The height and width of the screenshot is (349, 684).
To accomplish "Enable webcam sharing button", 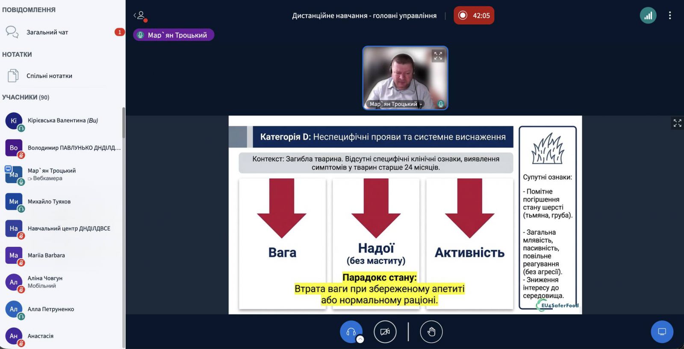I will (385, 331).
